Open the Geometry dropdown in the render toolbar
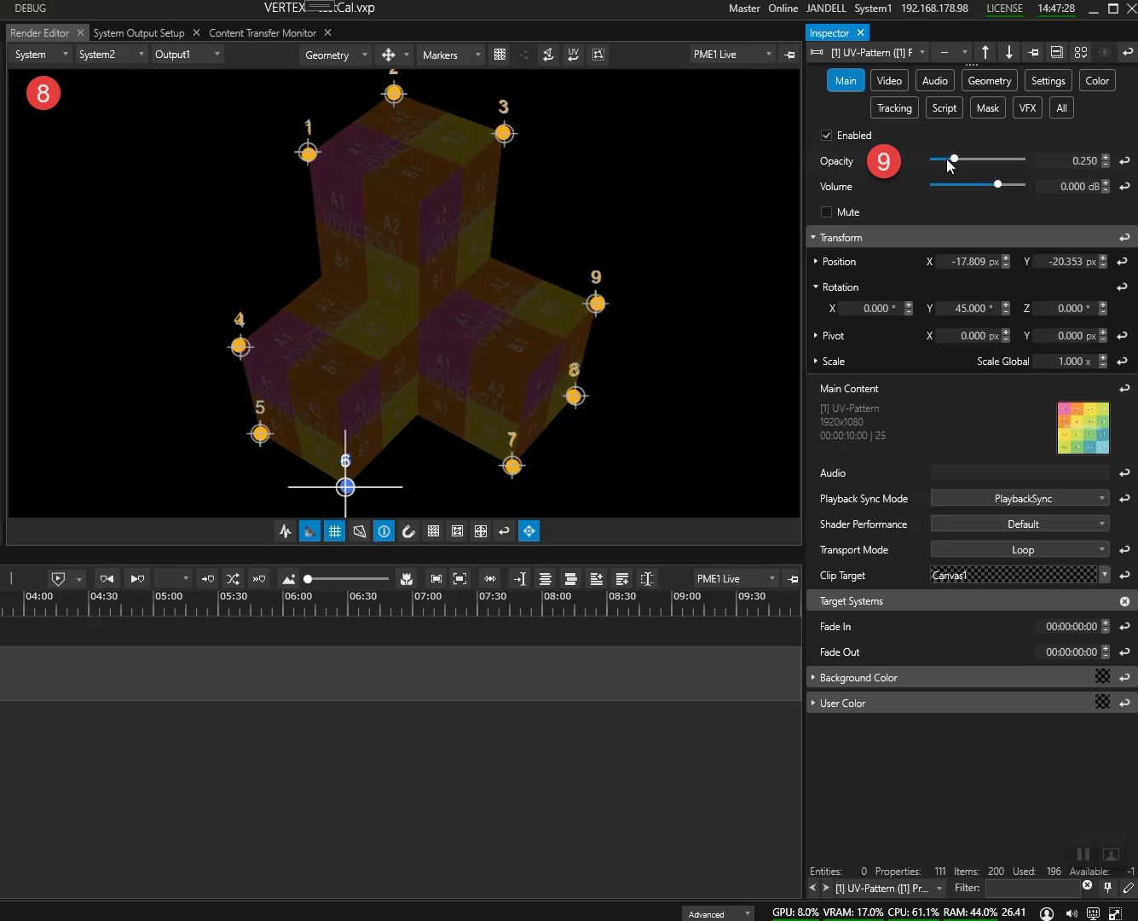 (x=335, y=54)
